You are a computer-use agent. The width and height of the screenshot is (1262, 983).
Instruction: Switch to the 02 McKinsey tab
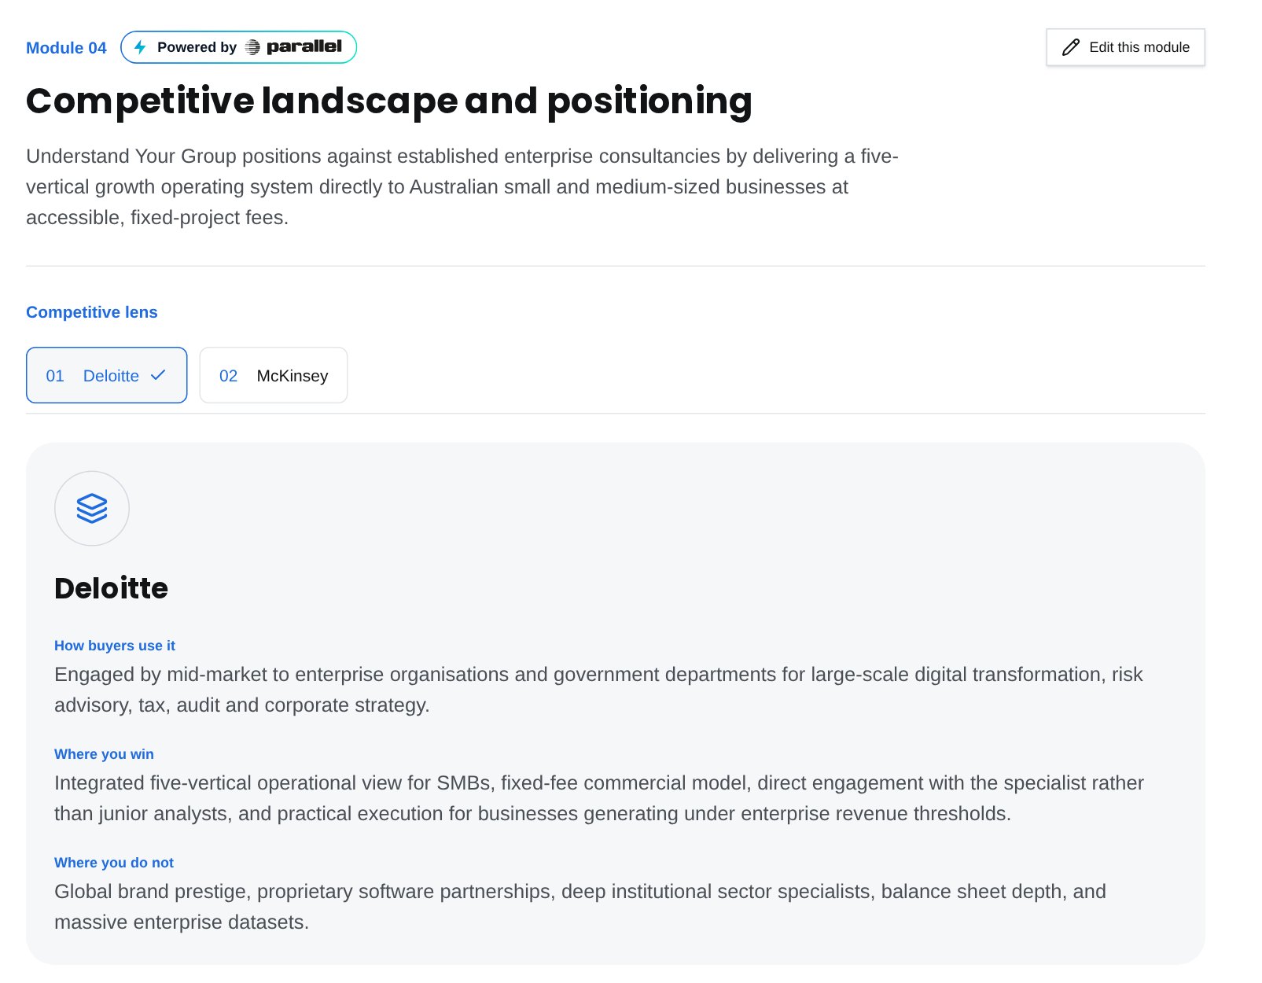coord(274,375)
